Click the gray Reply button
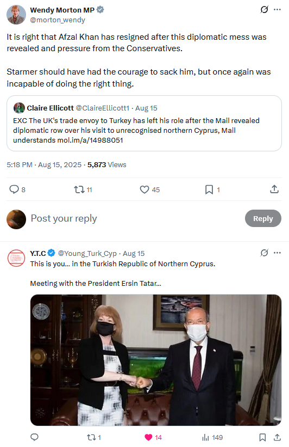This screenshot has width=289, height=447. pos(263,218)
